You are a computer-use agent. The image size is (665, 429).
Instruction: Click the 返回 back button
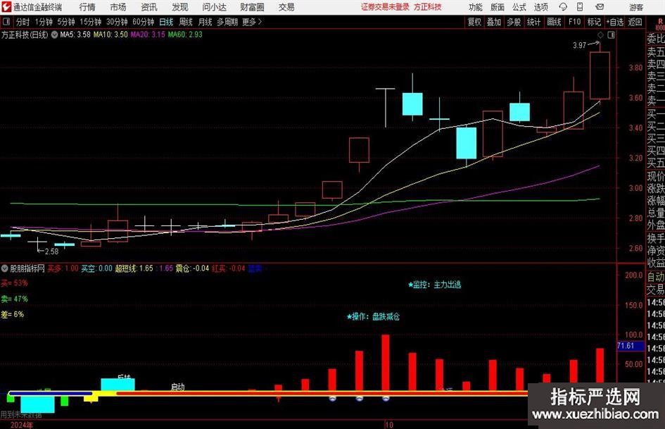[635, 22]
